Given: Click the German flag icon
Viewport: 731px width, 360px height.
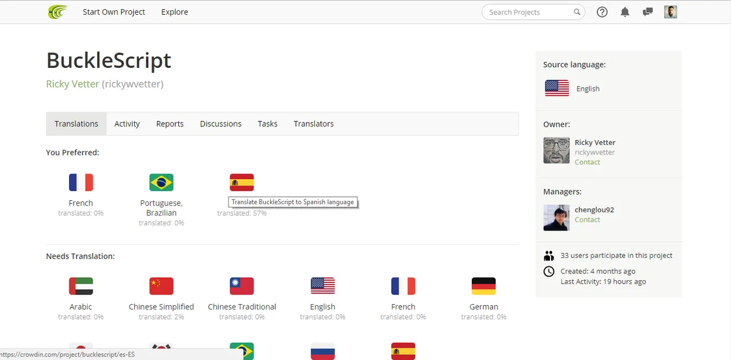Looking at the screenshot, I should [484, 286].
